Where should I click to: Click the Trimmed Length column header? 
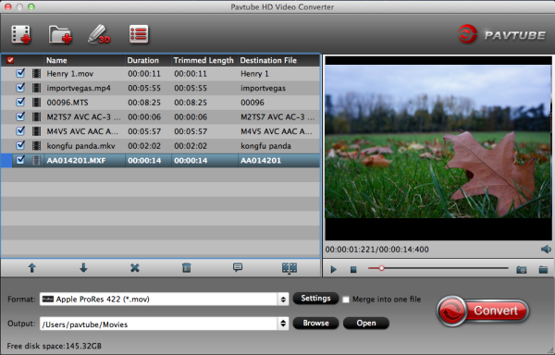(x=204, y=60)
